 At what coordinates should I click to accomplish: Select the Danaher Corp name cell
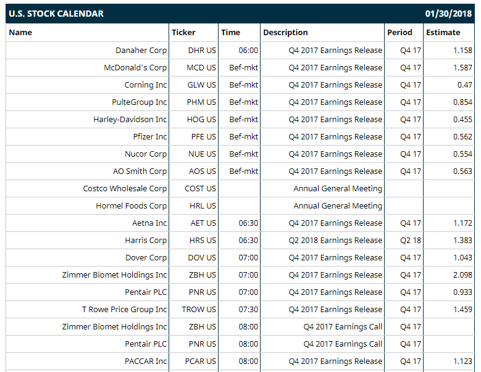(x=141, y=50)
